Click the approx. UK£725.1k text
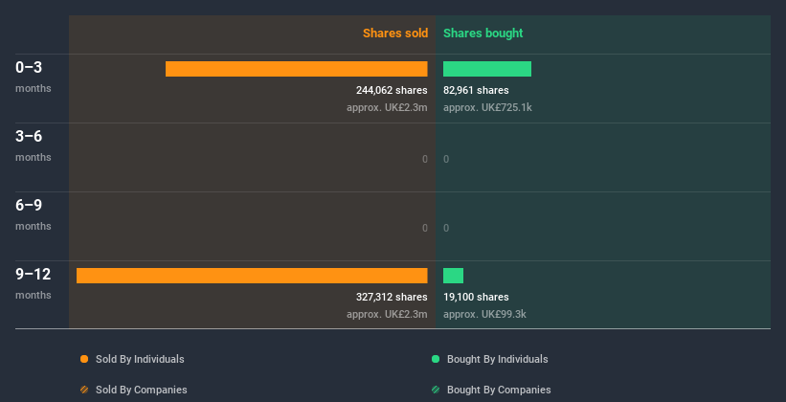This screenshot has height=402, width=786. [487, 107]
